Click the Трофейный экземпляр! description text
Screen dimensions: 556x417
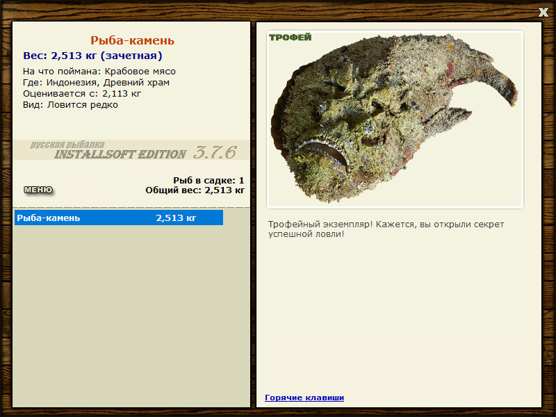[386, 229]
